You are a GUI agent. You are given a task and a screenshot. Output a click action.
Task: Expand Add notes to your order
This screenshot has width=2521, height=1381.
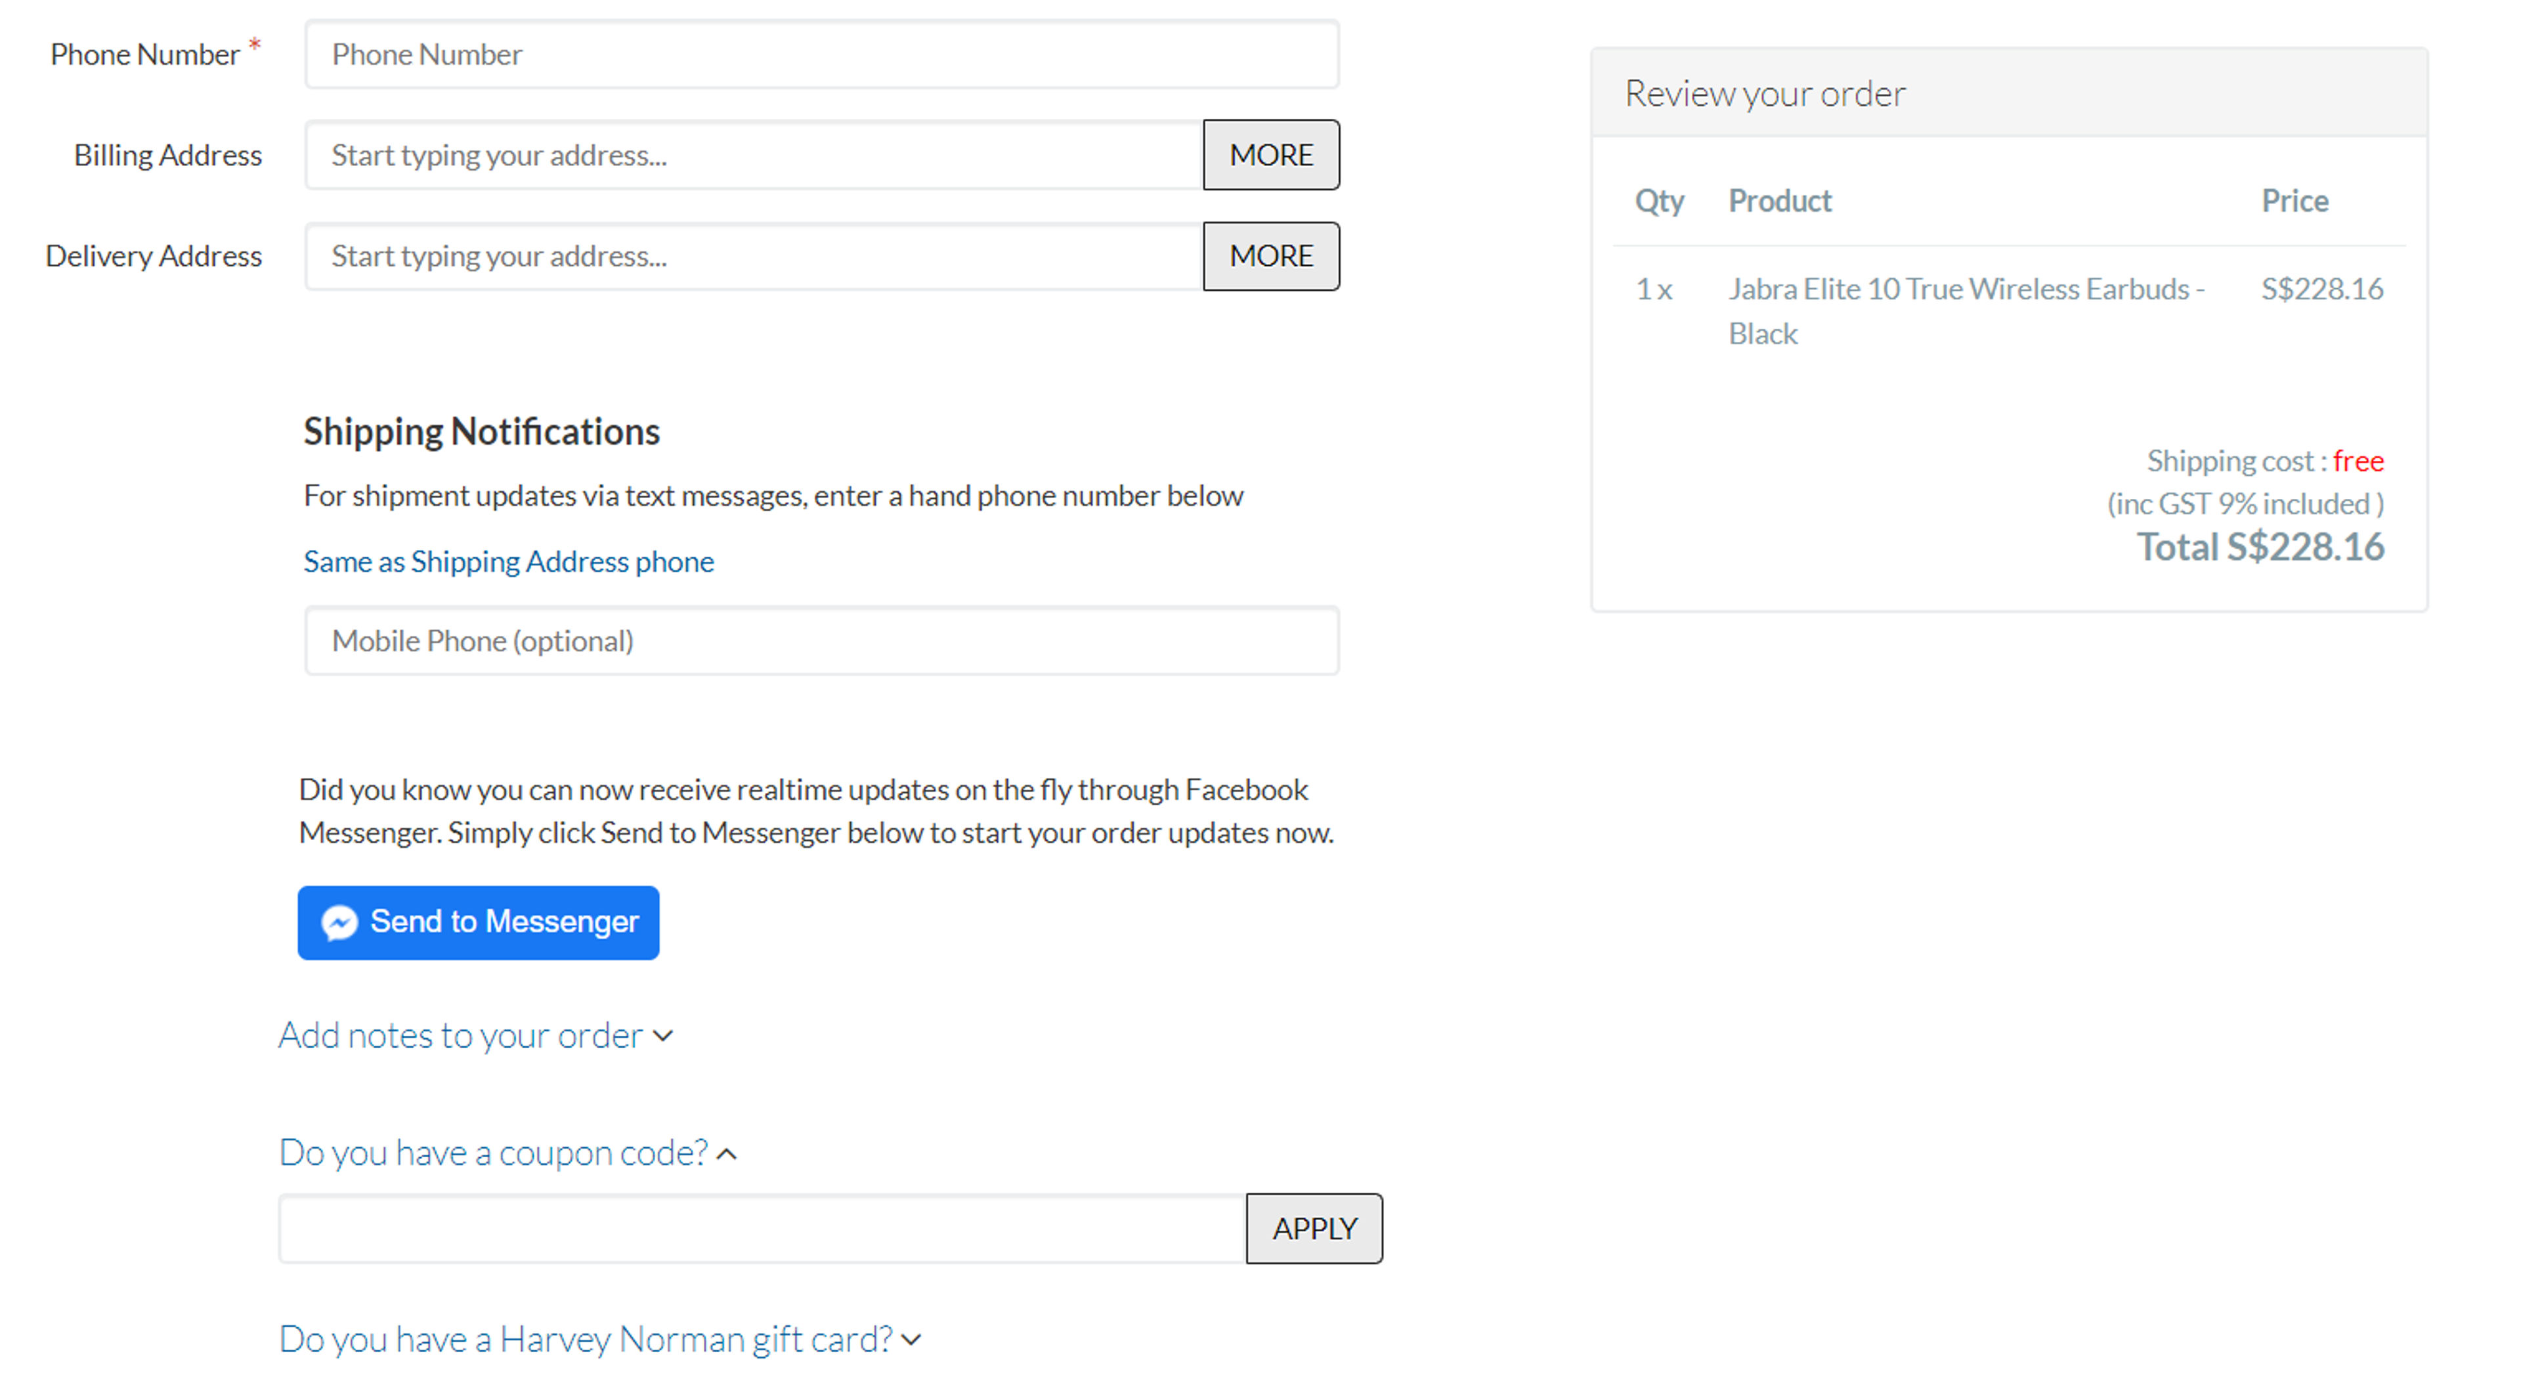coord(475,1036)
